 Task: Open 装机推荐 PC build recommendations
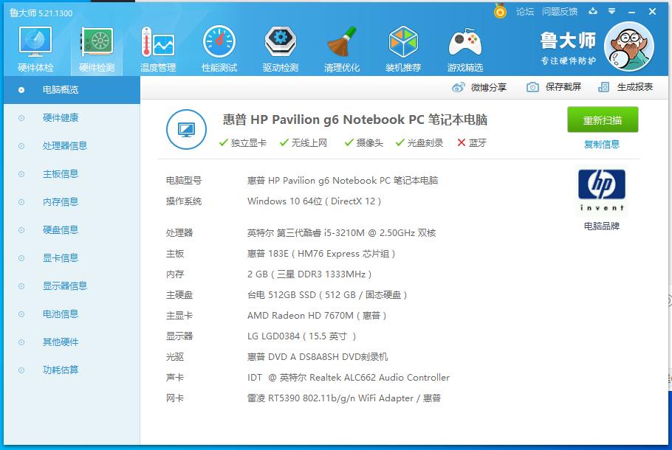[x=403, y=46]
